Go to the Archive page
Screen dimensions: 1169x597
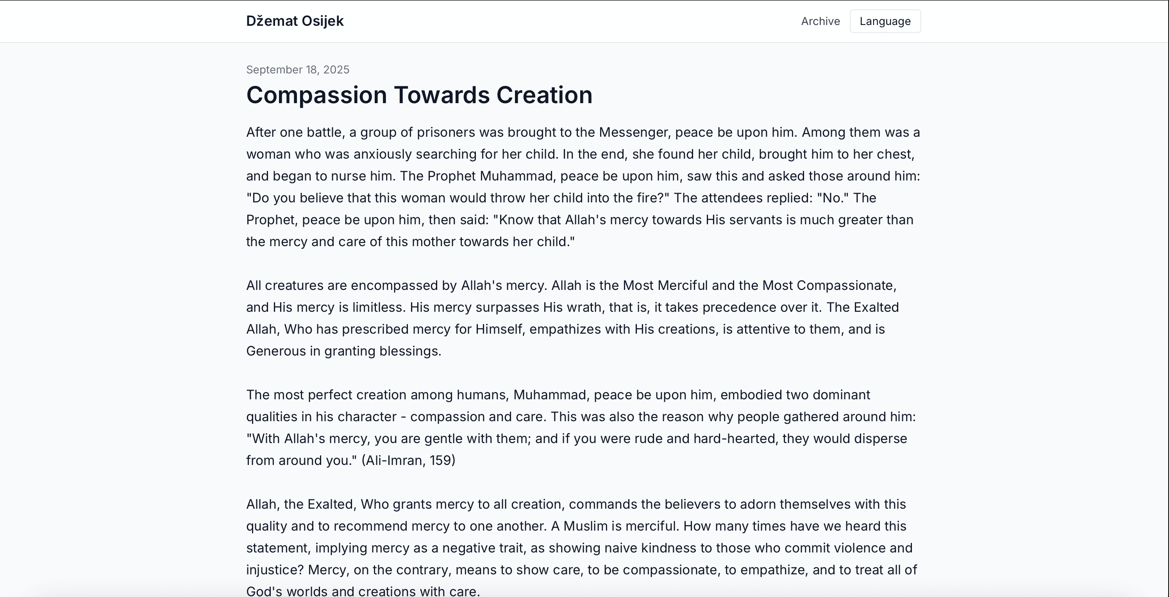[820, 21]
